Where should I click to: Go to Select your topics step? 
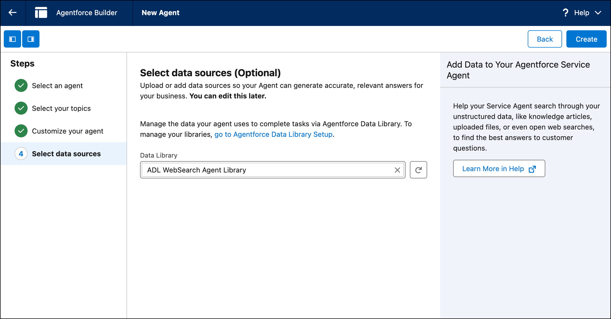pyautogui.click(x=61, y=108)
